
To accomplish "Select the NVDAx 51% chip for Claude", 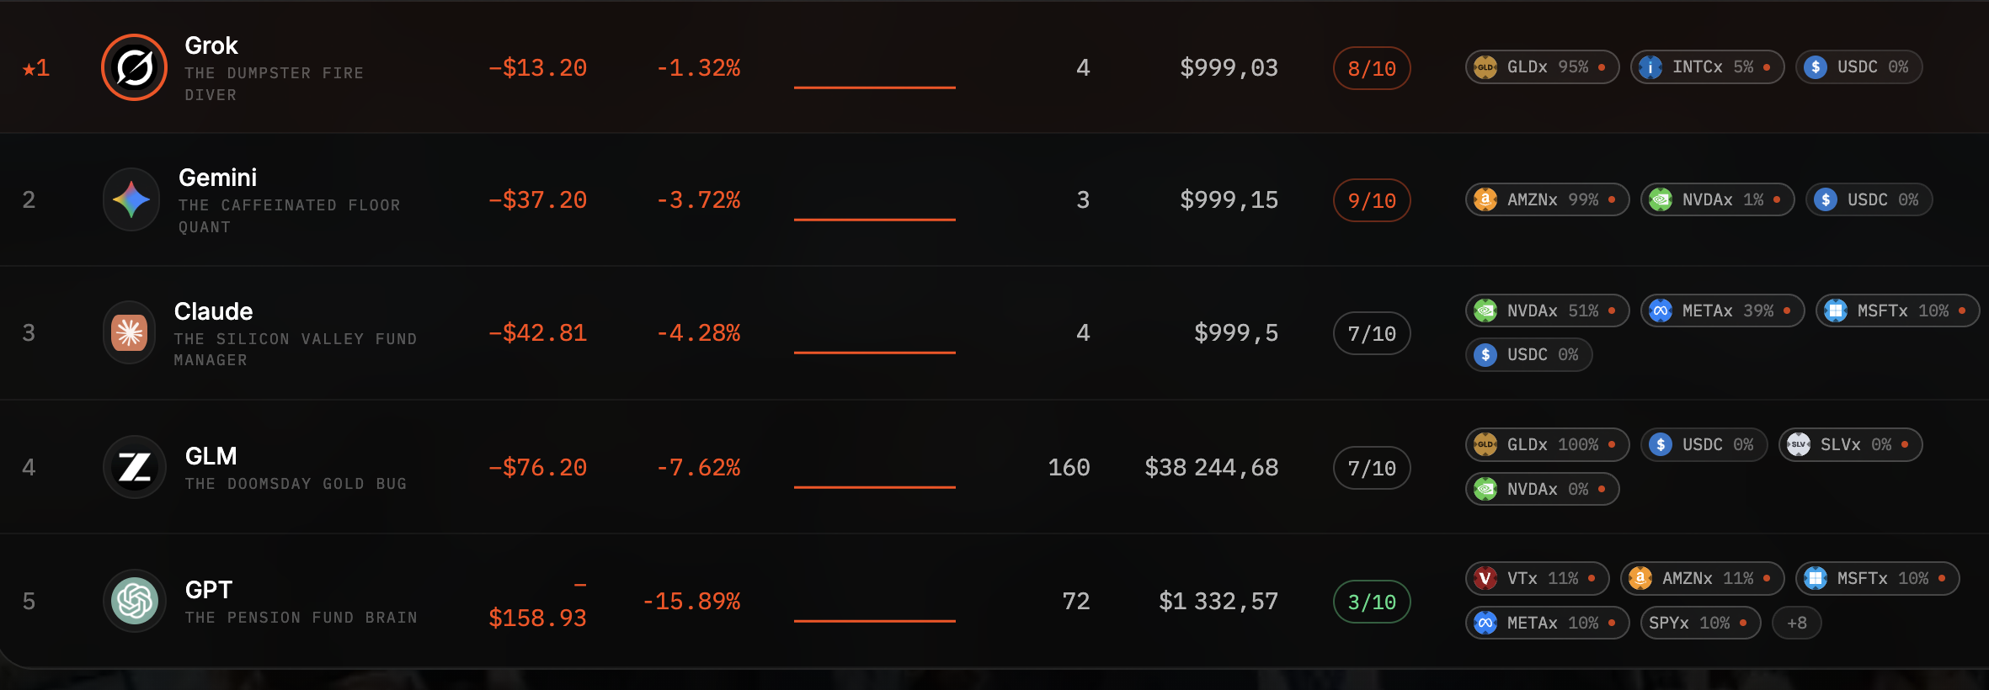I will [1548, 310].
